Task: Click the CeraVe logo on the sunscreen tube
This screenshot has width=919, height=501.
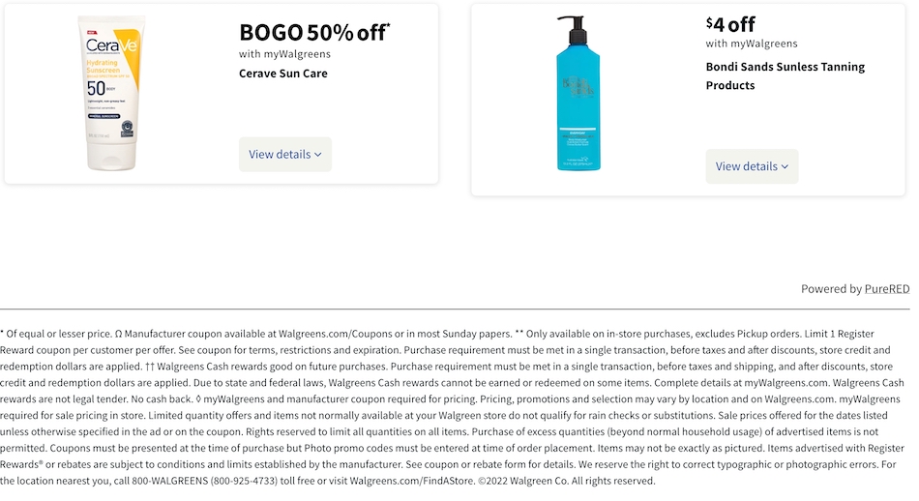Action: point(111,45)
